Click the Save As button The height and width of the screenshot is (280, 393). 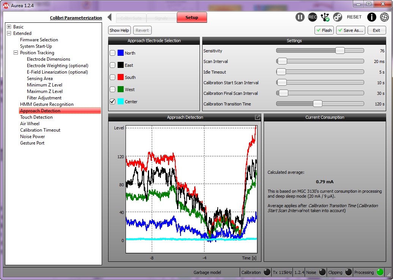[x=351, y=30]
